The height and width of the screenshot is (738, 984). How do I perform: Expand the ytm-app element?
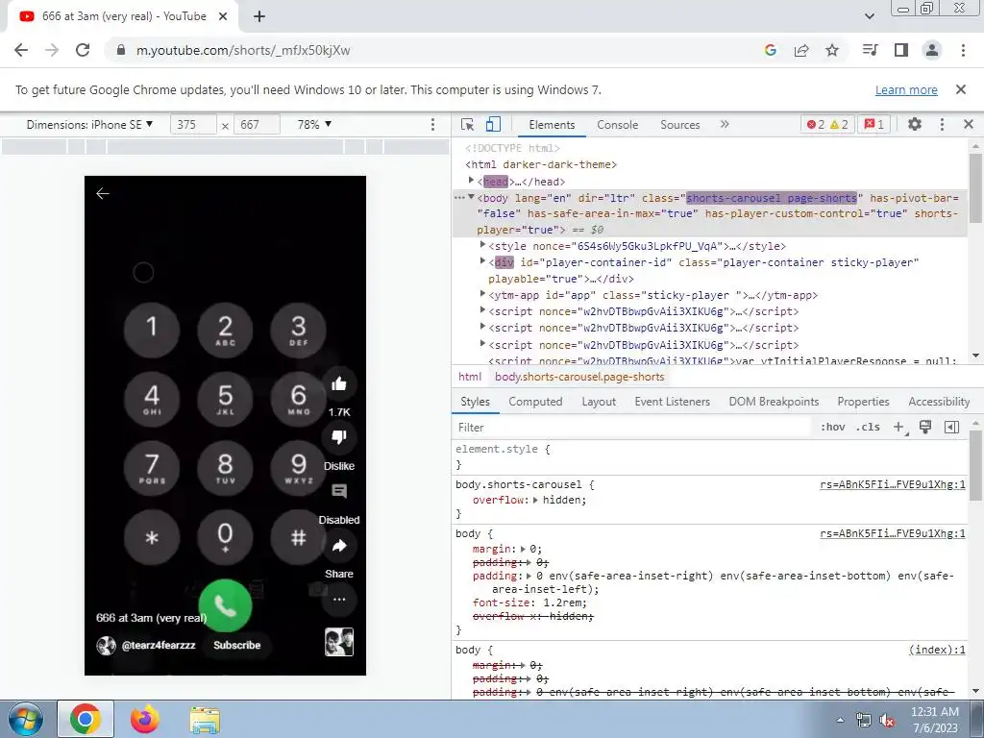482,294
